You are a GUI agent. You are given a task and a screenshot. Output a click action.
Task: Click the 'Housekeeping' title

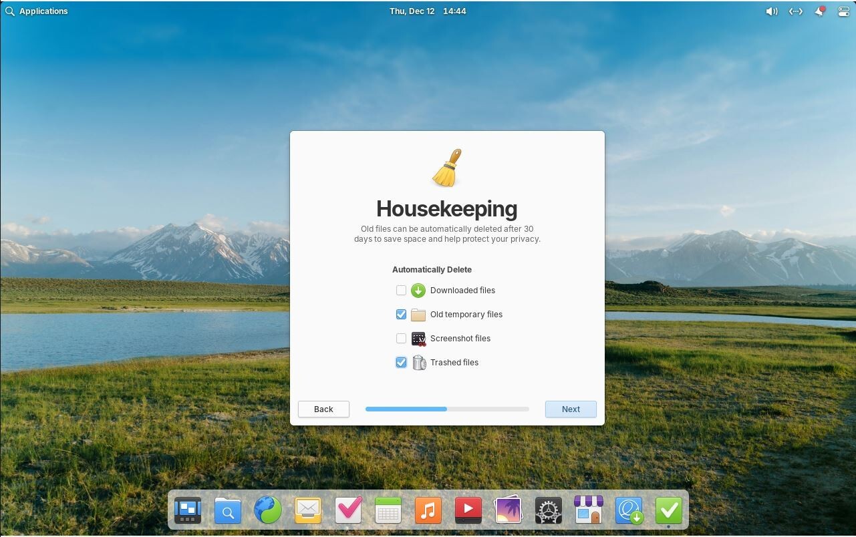point(447,208)
